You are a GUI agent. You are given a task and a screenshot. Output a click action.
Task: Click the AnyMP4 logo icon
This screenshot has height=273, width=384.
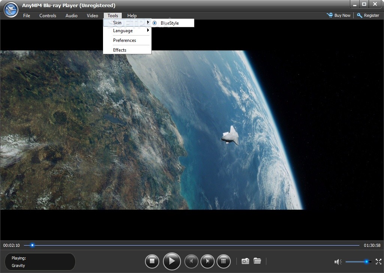(x=11, y=9)
